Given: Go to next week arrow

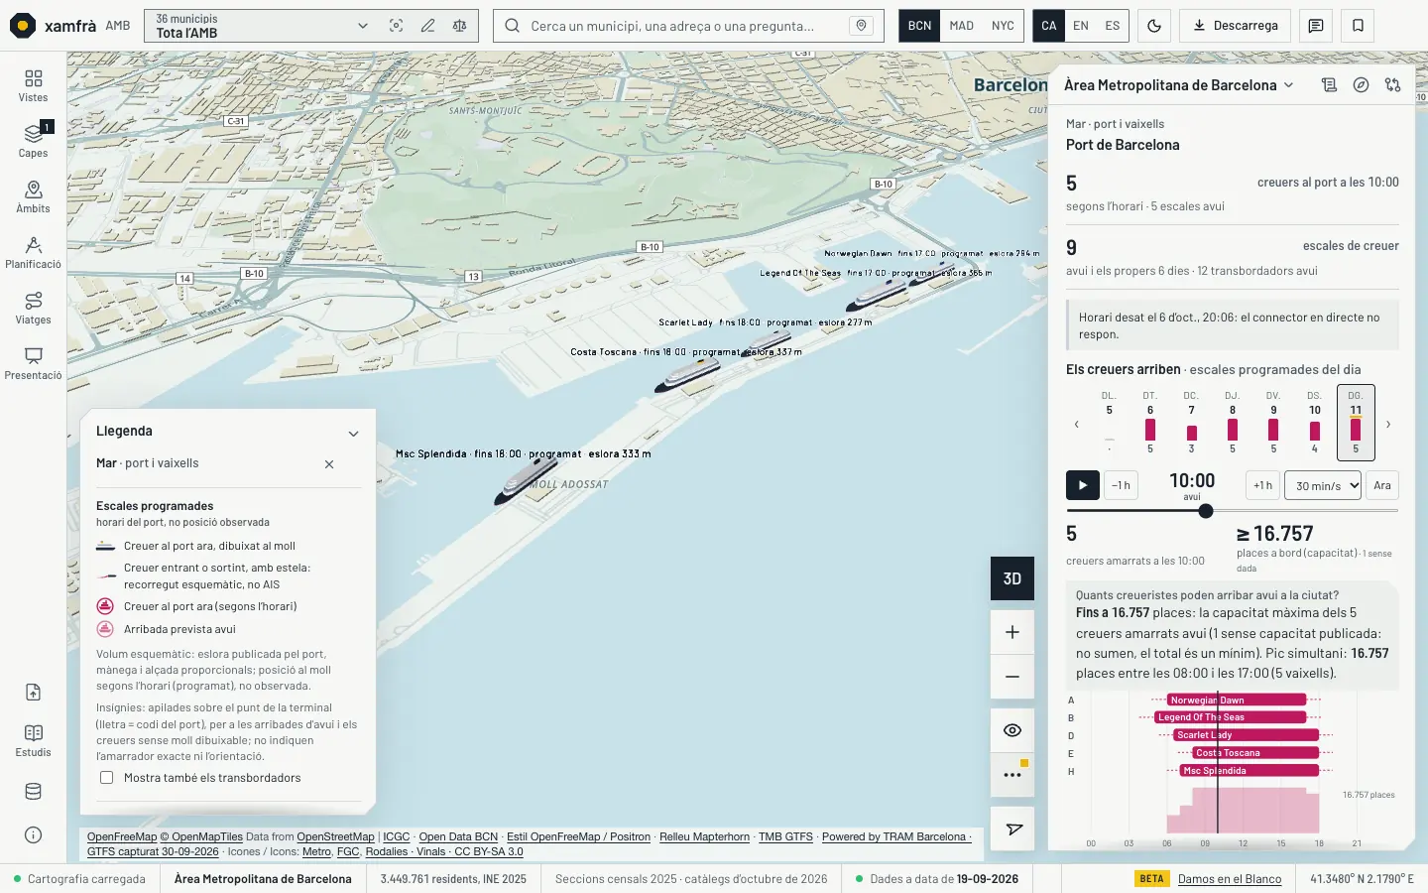Looking at the screenshot, I should [1388, 425].
